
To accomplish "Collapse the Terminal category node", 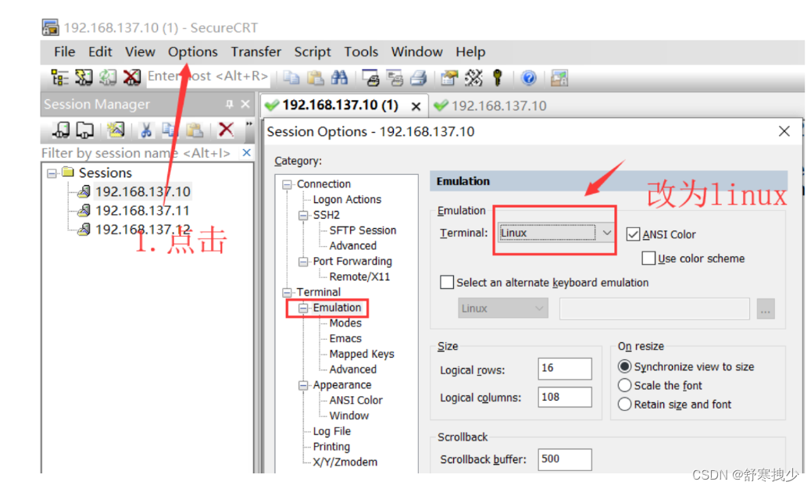I will (x=287, y=293).
